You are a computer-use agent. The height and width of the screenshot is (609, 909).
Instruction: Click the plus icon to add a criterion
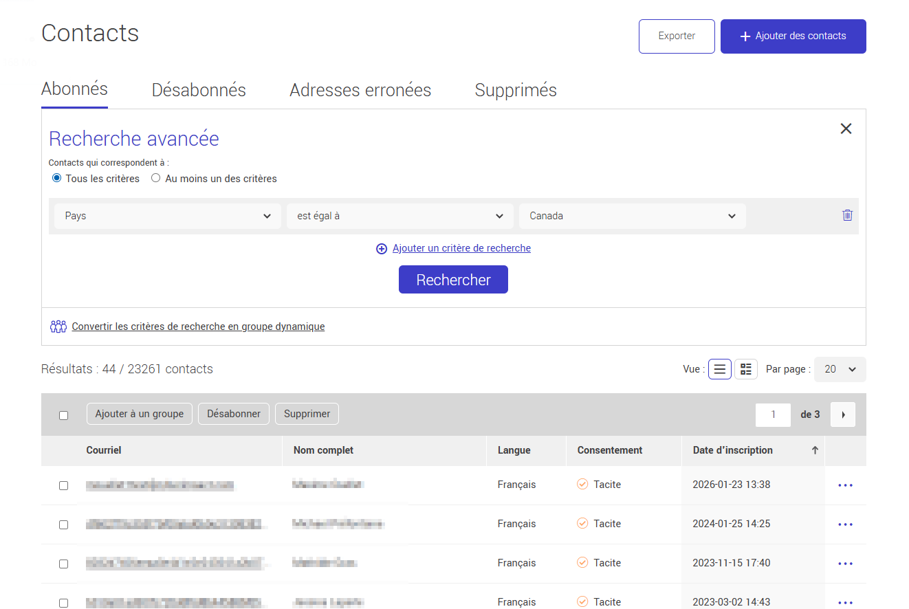click(x=382, y=248)
